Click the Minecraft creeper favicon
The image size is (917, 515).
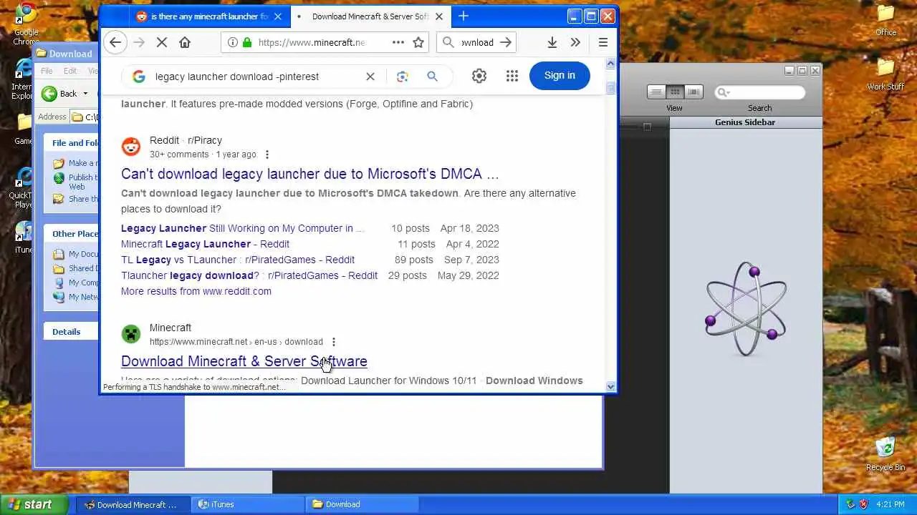click(131, 334)
